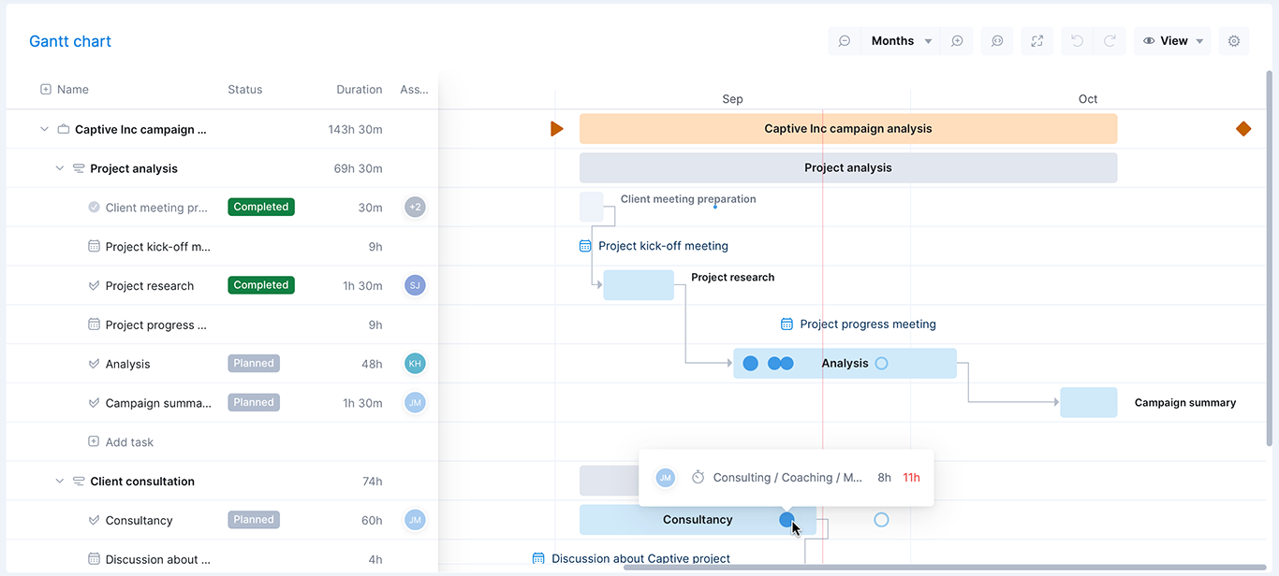Collapse the Client consultation group
The height and width of the screenshot is (576, 1279).
[60, 482]
